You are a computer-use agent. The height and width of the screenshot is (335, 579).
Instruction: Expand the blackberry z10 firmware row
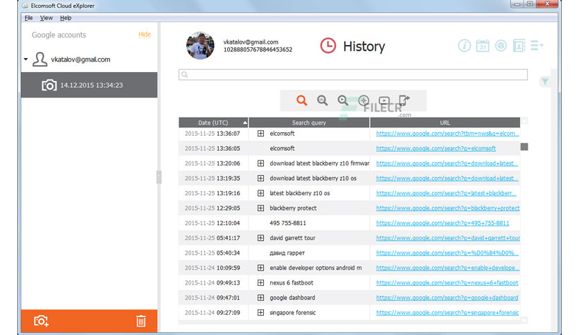(x=260, y=163)
